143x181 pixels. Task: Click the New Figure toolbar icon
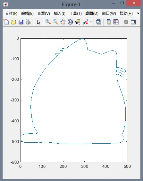click(6, 22)
